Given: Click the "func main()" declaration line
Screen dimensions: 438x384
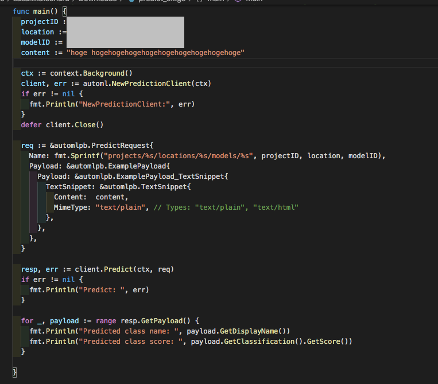Looking at the screenshot, I should tap(40, 11).
